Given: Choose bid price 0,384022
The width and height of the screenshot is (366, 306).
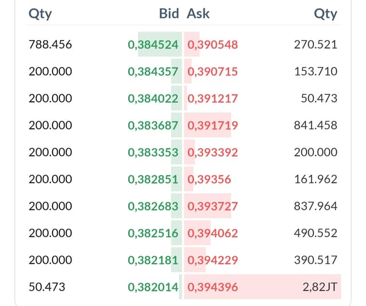Looking at the screenshot, I should 153,98.
